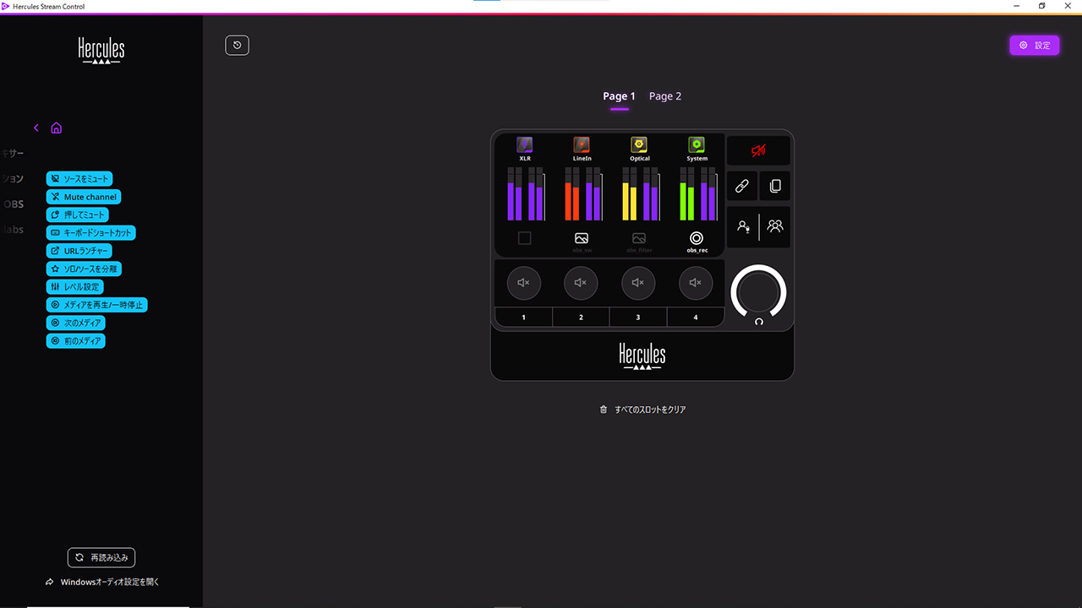Click the red LineIn channel icon

582,144
